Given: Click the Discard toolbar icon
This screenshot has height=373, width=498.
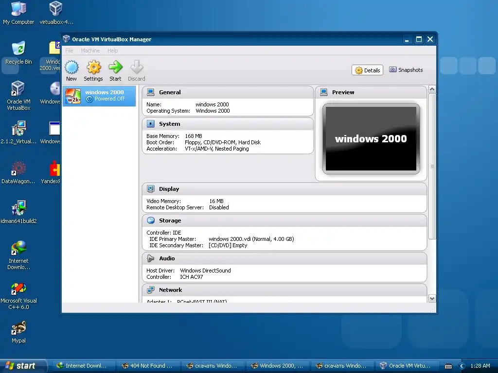Looking at the screenshot, I should pos(137,67).
